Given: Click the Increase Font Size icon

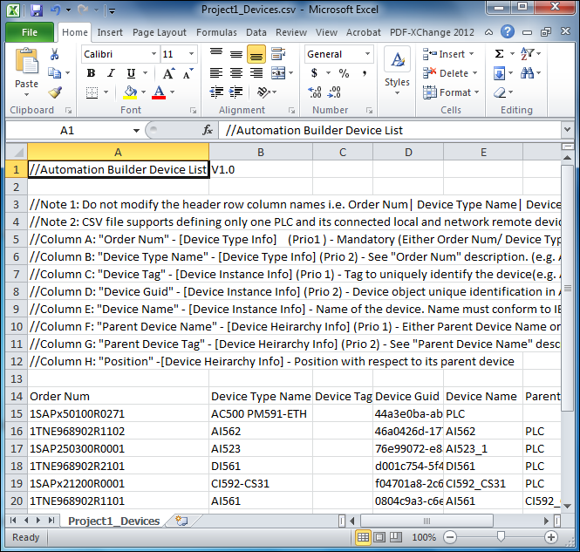Looking at the screenshot, I should coord(169,73).
